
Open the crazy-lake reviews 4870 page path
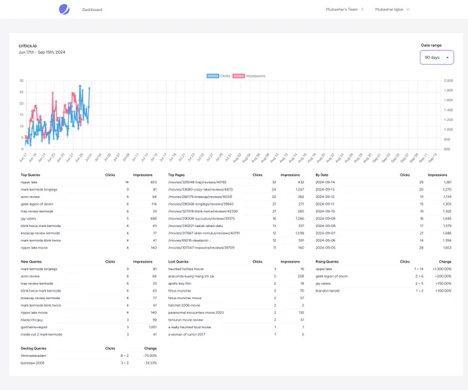(x=200, y=189)
